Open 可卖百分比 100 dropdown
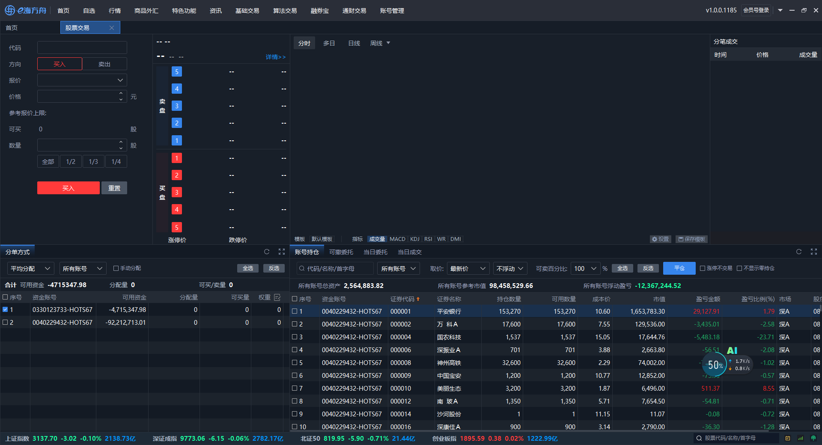Screen dimensions: 822x445 586,268
